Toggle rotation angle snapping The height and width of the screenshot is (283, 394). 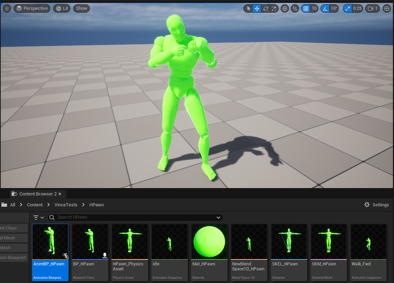(x=325, y=8)
